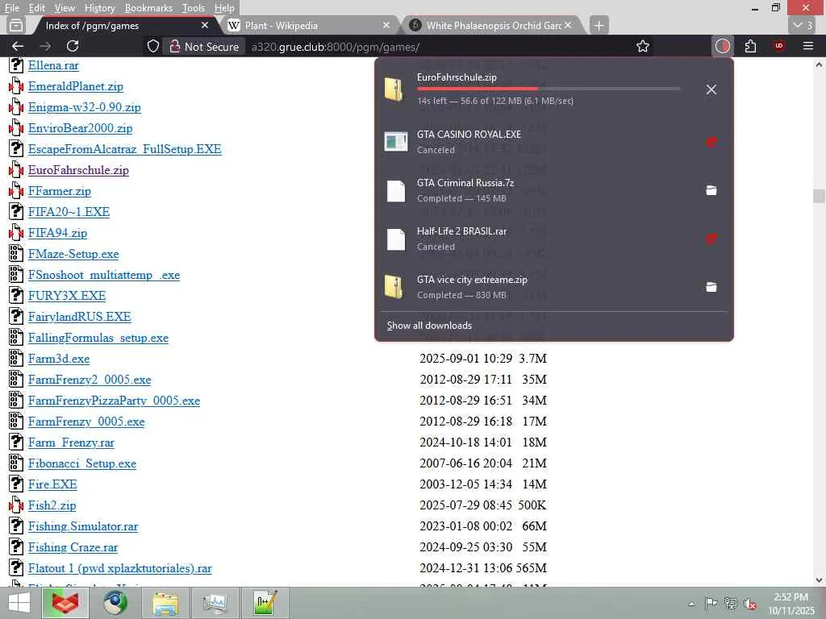
Task: Open the Enigma-w32-0.90.zip link
Action: pyautogui.click(x=84, y=107)
